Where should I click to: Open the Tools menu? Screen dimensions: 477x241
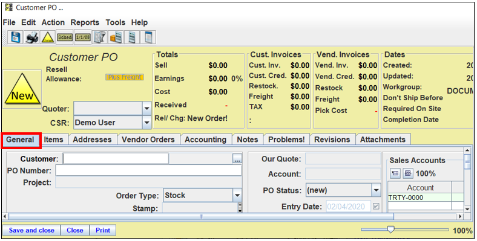(115, 22)
